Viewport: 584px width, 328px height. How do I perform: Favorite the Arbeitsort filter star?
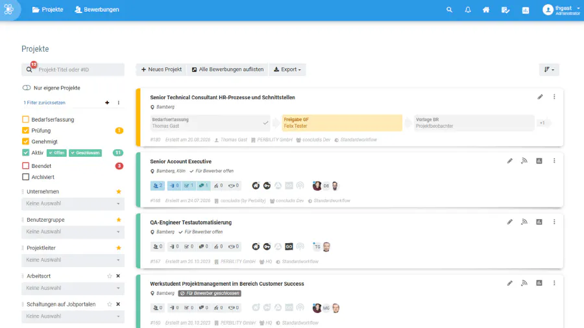[x=110, y=276]
